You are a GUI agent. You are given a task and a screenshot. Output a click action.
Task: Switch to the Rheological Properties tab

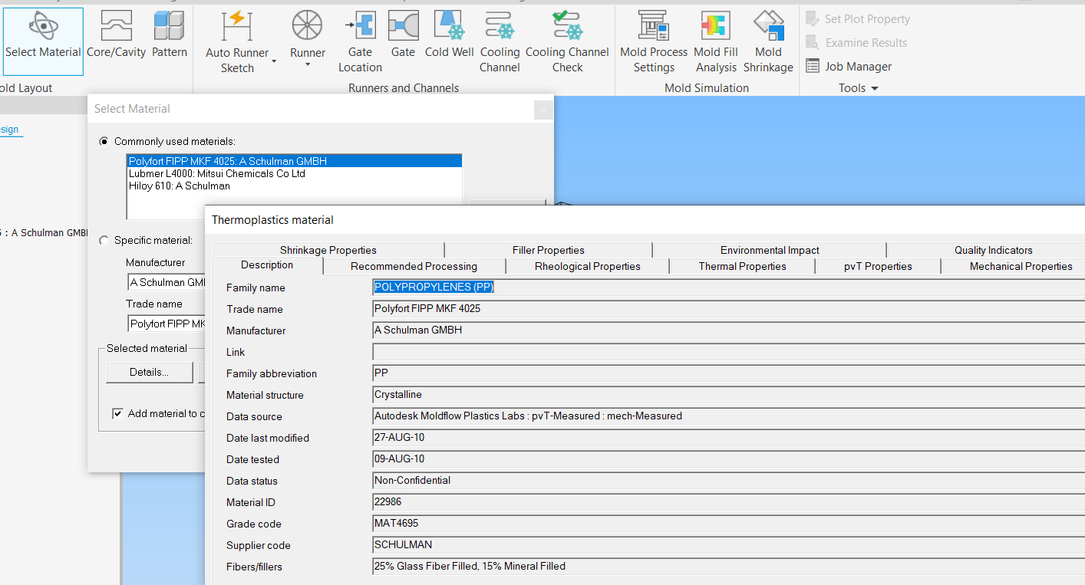click(x=587, y=267)
